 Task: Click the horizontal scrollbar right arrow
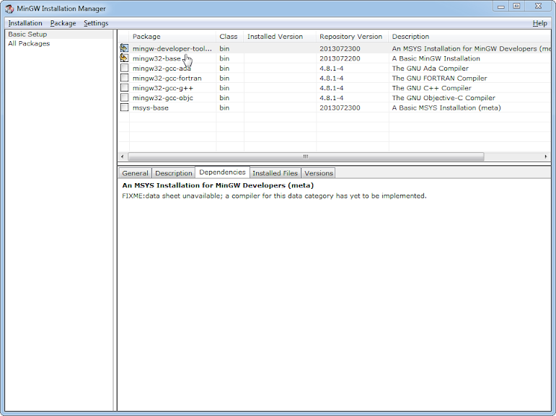point(546,156)
